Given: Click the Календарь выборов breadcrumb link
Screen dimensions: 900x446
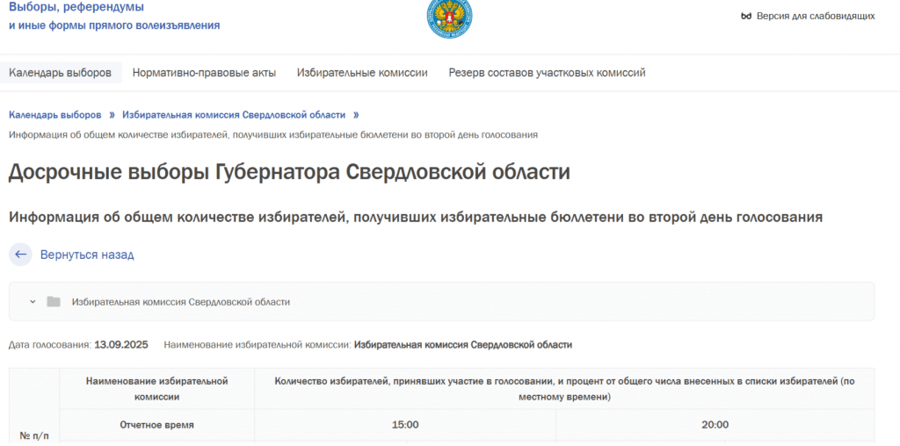Looking at the screenshot, I should tap(56, 115).
